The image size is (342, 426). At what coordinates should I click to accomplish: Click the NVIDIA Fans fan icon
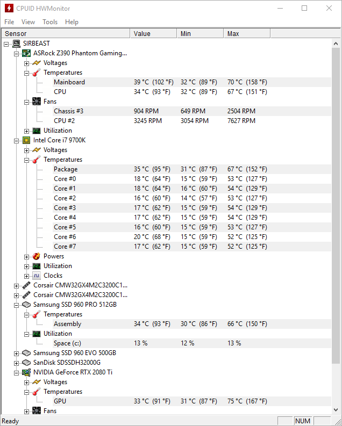pyautogui.click(x=37, y=411)
